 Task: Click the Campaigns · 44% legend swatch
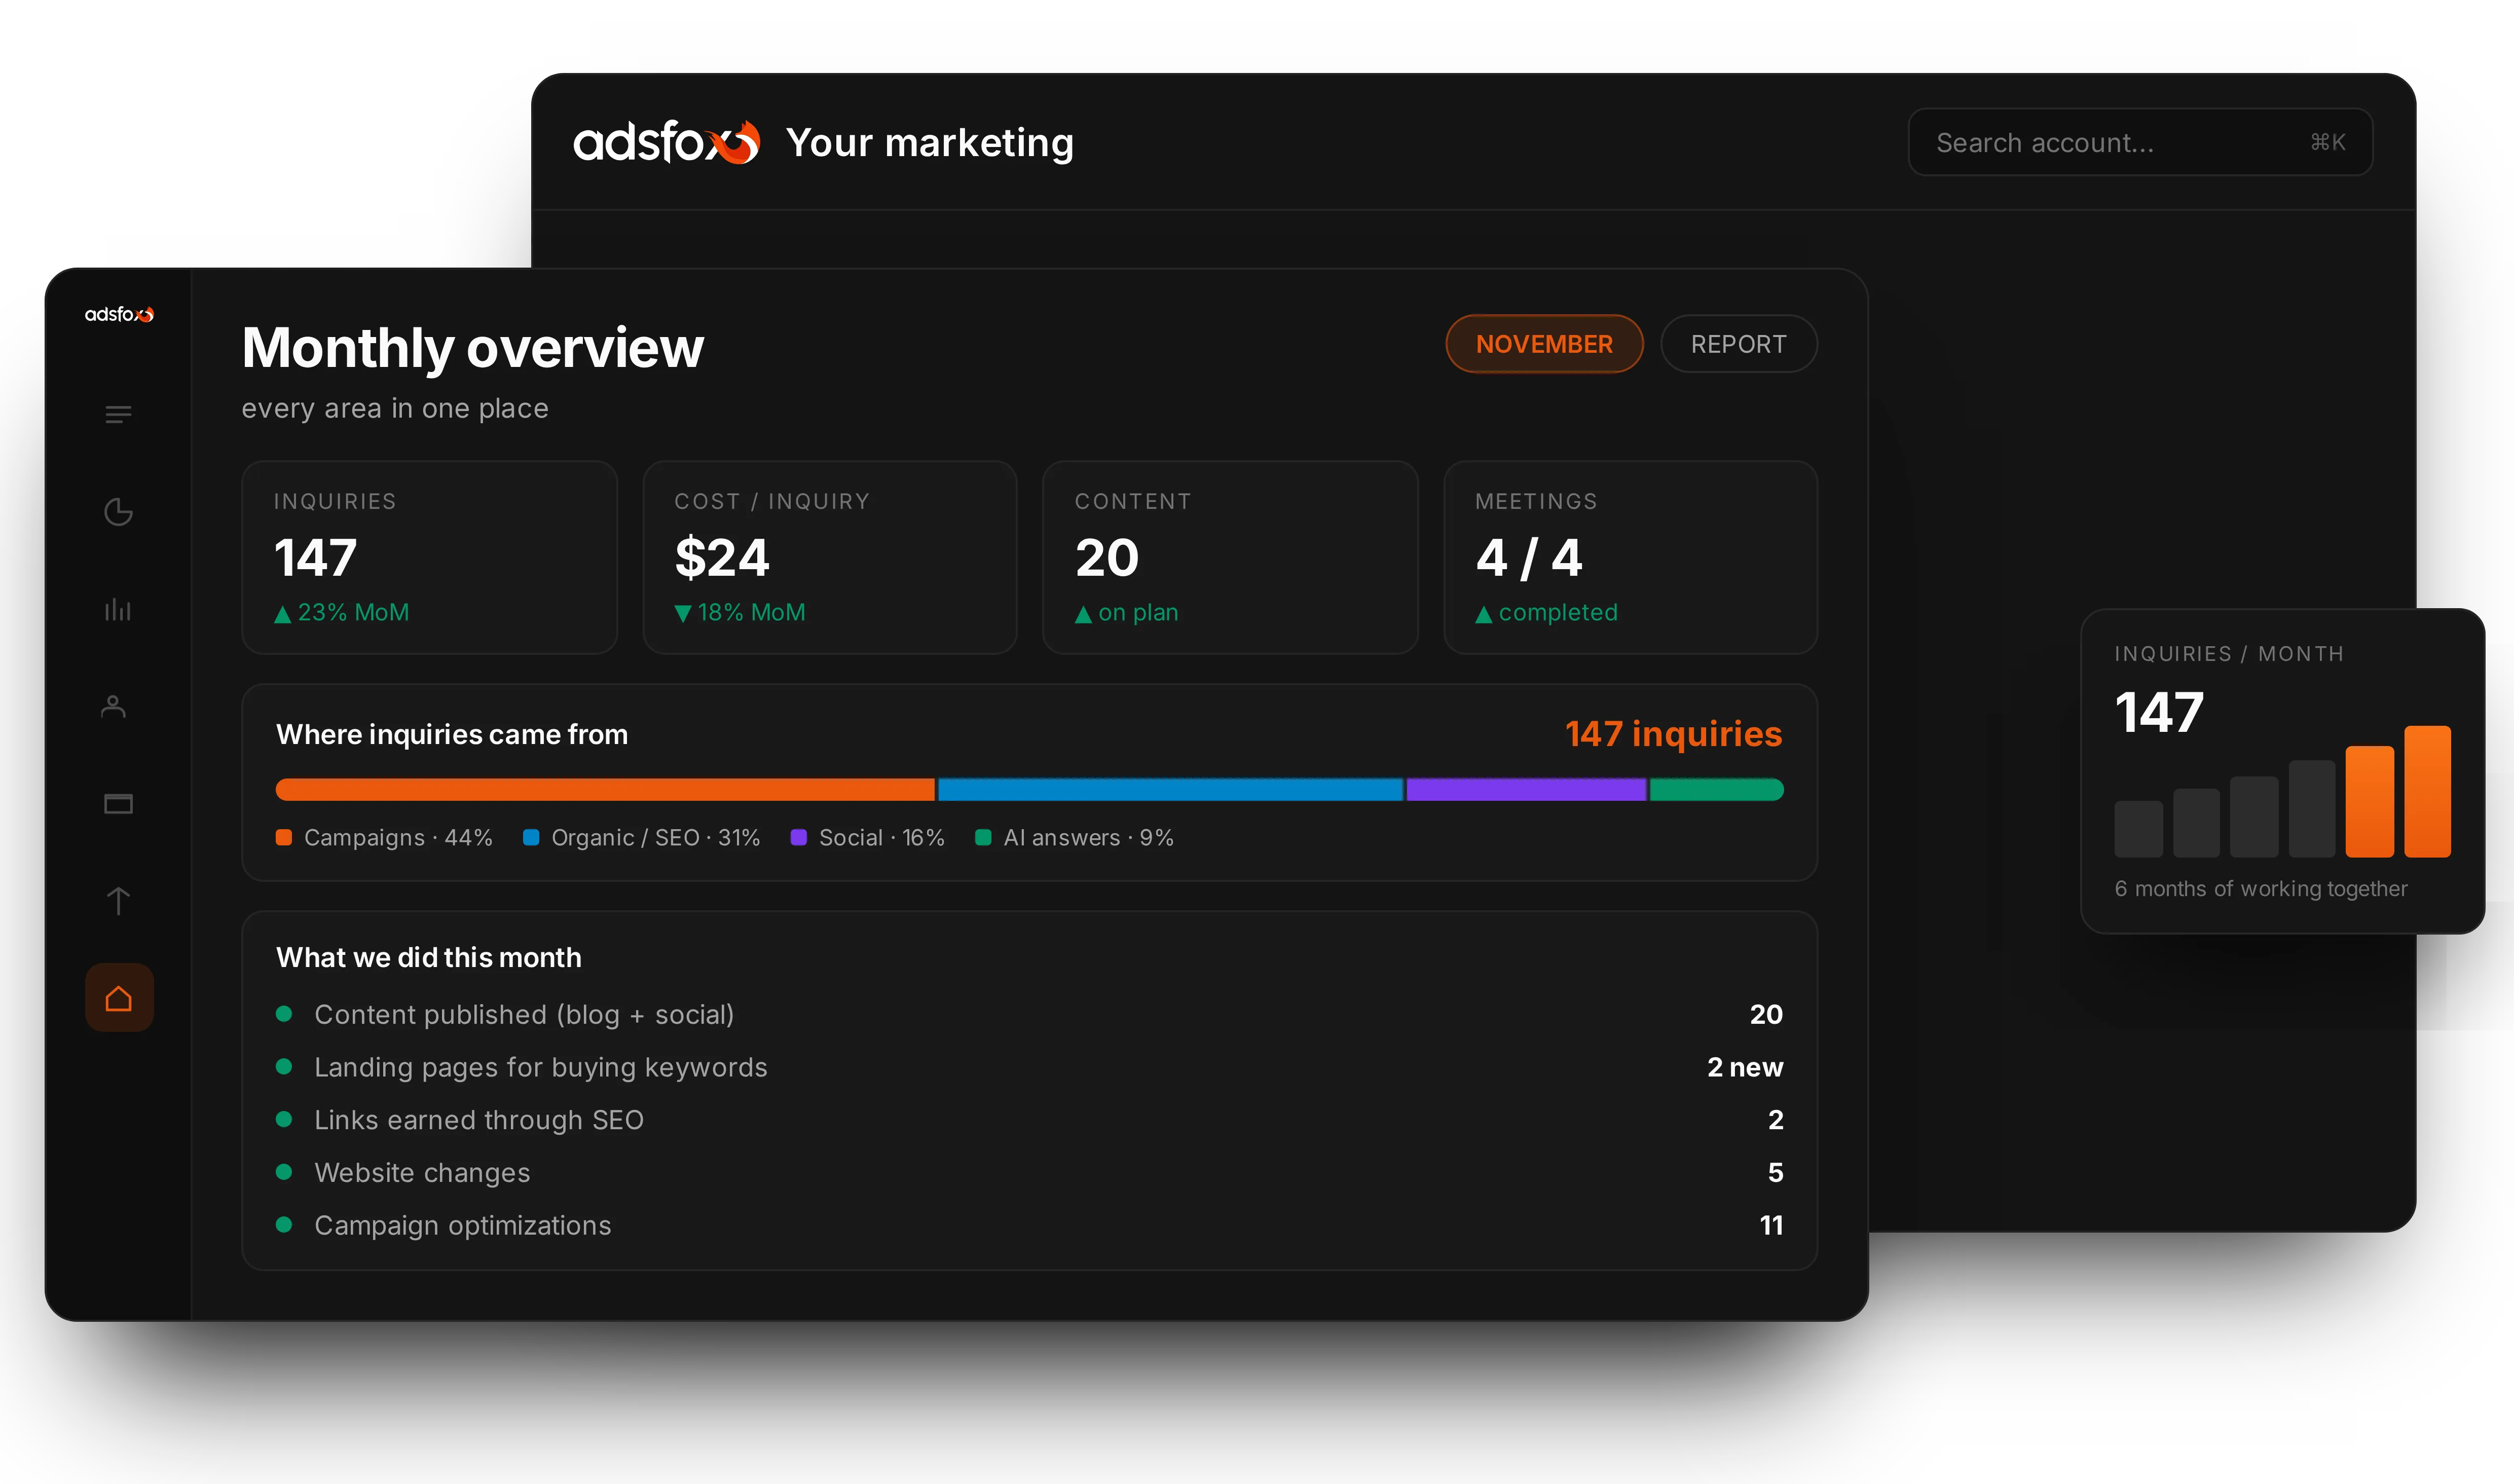tap(284, 837)
